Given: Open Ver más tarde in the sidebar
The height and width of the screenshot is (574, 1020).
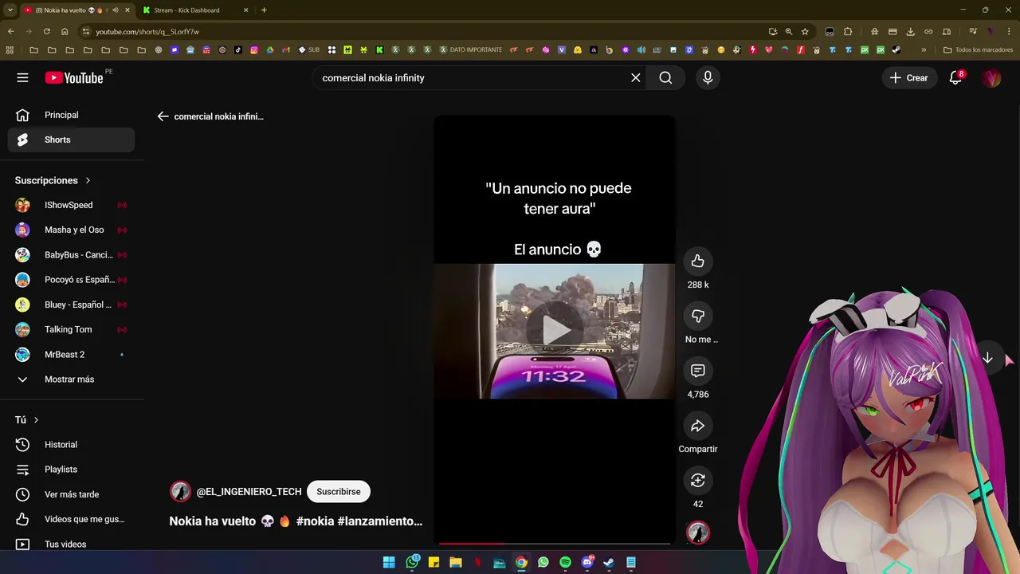Looking at the screenshot, I should 72,494.
